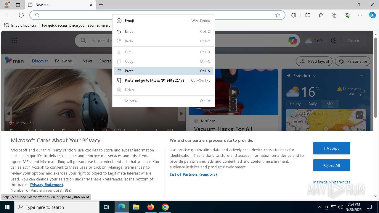Screen dimensions: 379x213
Task: Select Paste in context menu
Action: click(163, 71)
